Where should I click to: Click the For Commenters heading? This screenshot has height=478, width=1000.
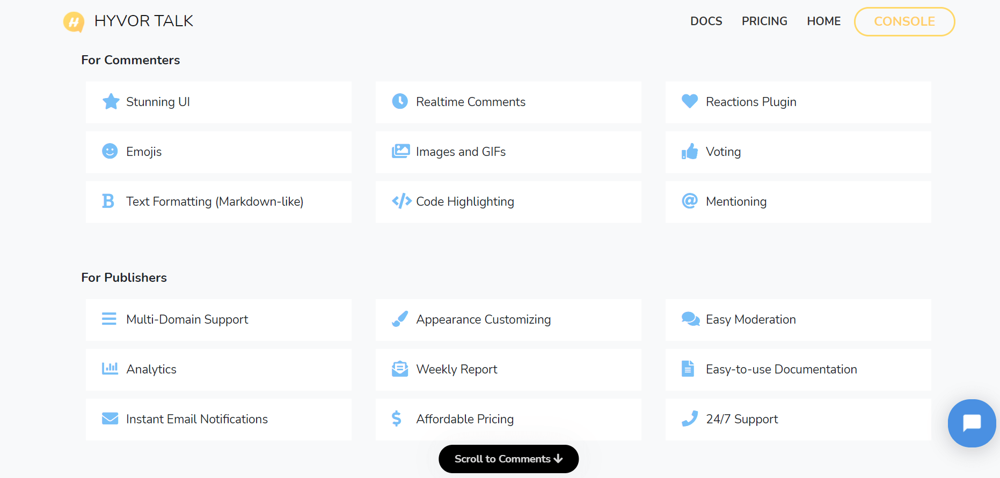(130, 60)
